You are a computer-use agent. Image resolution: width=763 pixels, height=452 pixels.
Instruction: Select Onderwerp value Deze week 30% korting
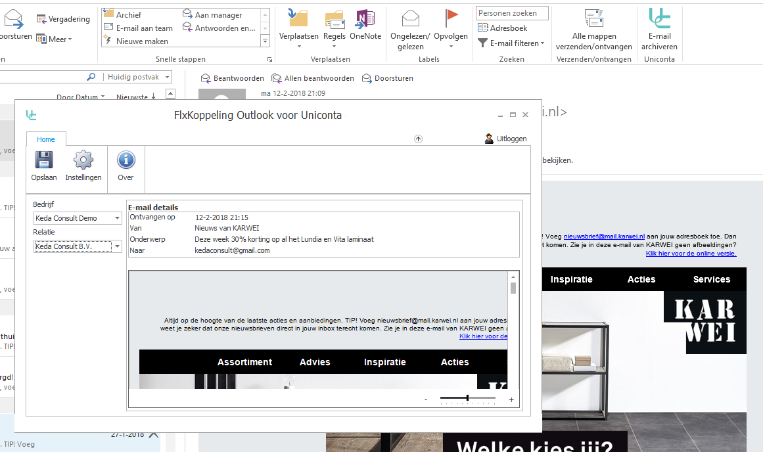click(284, 239)
